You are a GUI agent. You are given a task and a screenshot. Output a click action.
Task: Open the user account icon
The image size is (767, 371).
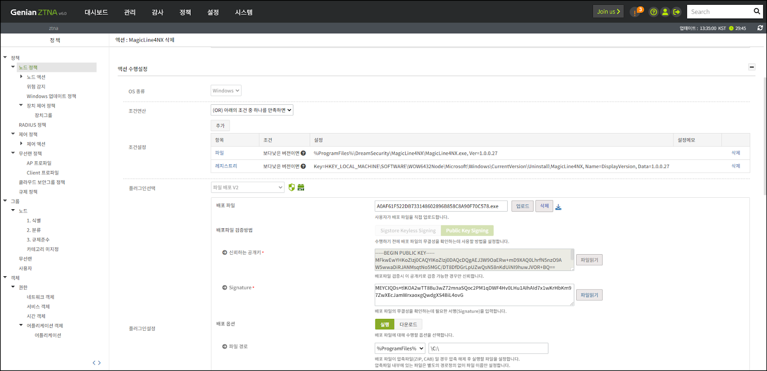[665, 12]
